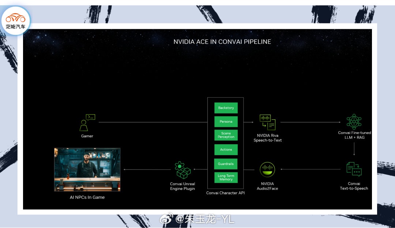
Task: Click the NVIDIA Audio2Face waveform icon
Action: [267, 169]
